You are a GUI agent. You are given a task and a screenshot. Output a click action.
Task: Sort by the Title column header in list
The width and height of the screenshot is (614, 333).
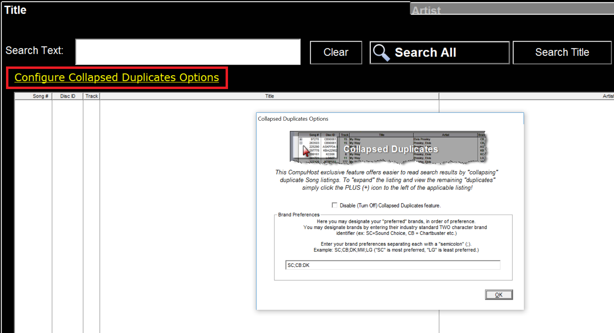(269, 96)
